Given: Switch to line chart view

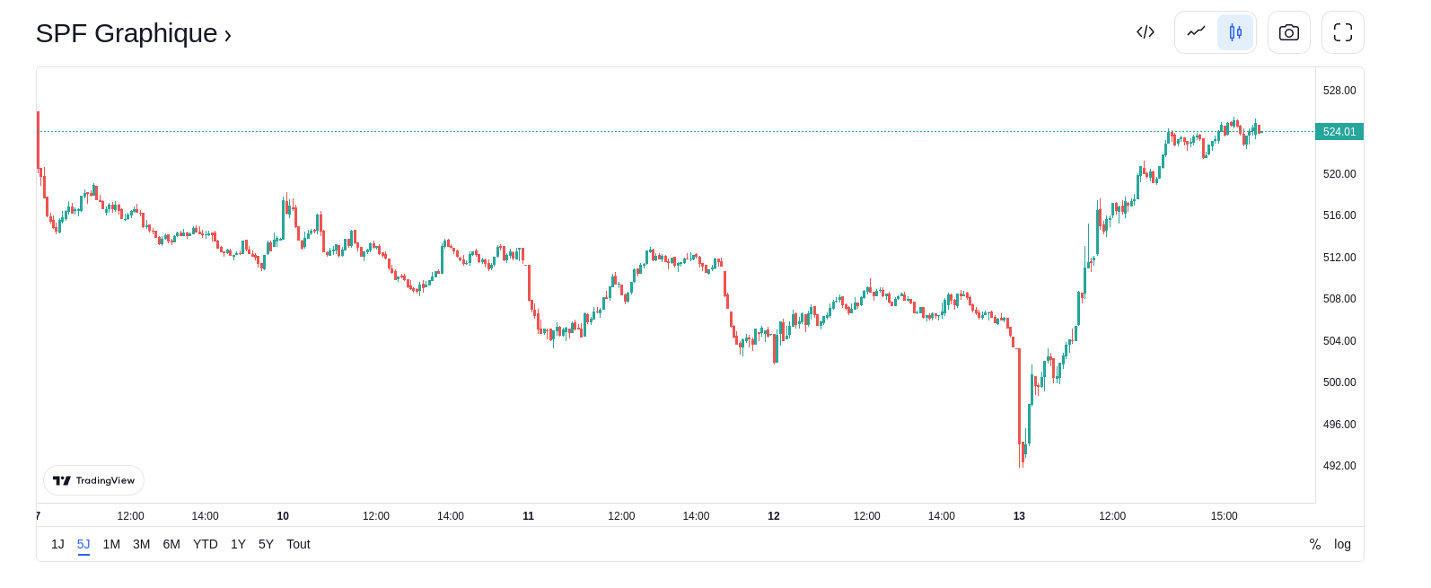Looking at the screenshot, I should [1196, 32].
